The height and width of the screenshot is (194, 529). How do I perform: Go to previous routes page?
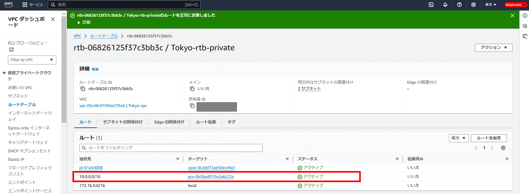pos(476,148)
